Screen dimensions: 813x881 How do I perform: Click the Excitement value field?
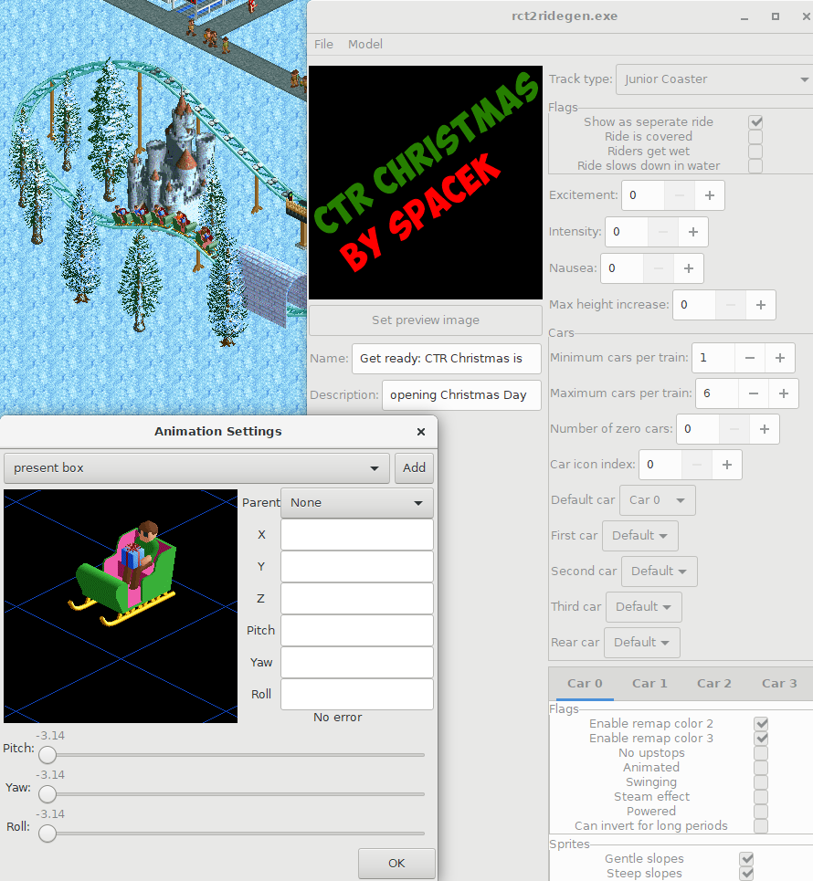point(643,195)
